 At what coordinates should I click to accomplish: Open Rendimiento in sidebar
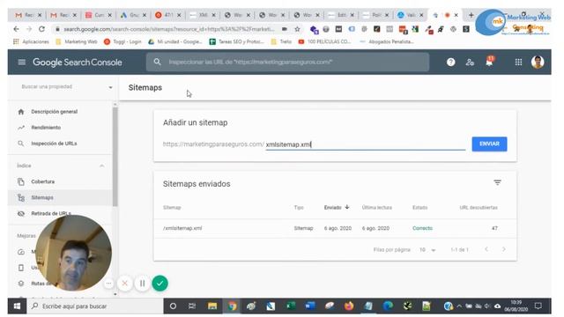(46, 128)
